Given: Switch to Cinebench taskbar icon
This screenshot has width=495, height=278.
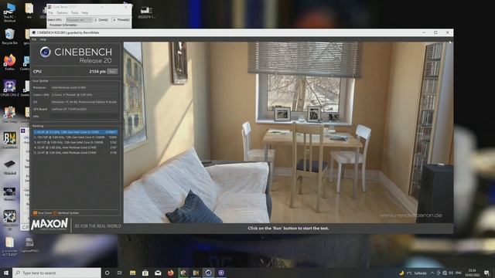Looking at the screenshot, I should pos(208,273).
